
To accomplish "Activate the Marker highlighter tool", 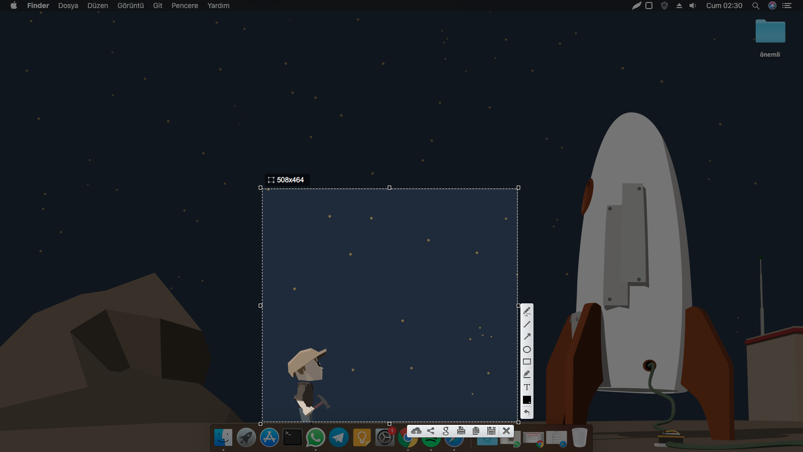I will tap(526, 374).
